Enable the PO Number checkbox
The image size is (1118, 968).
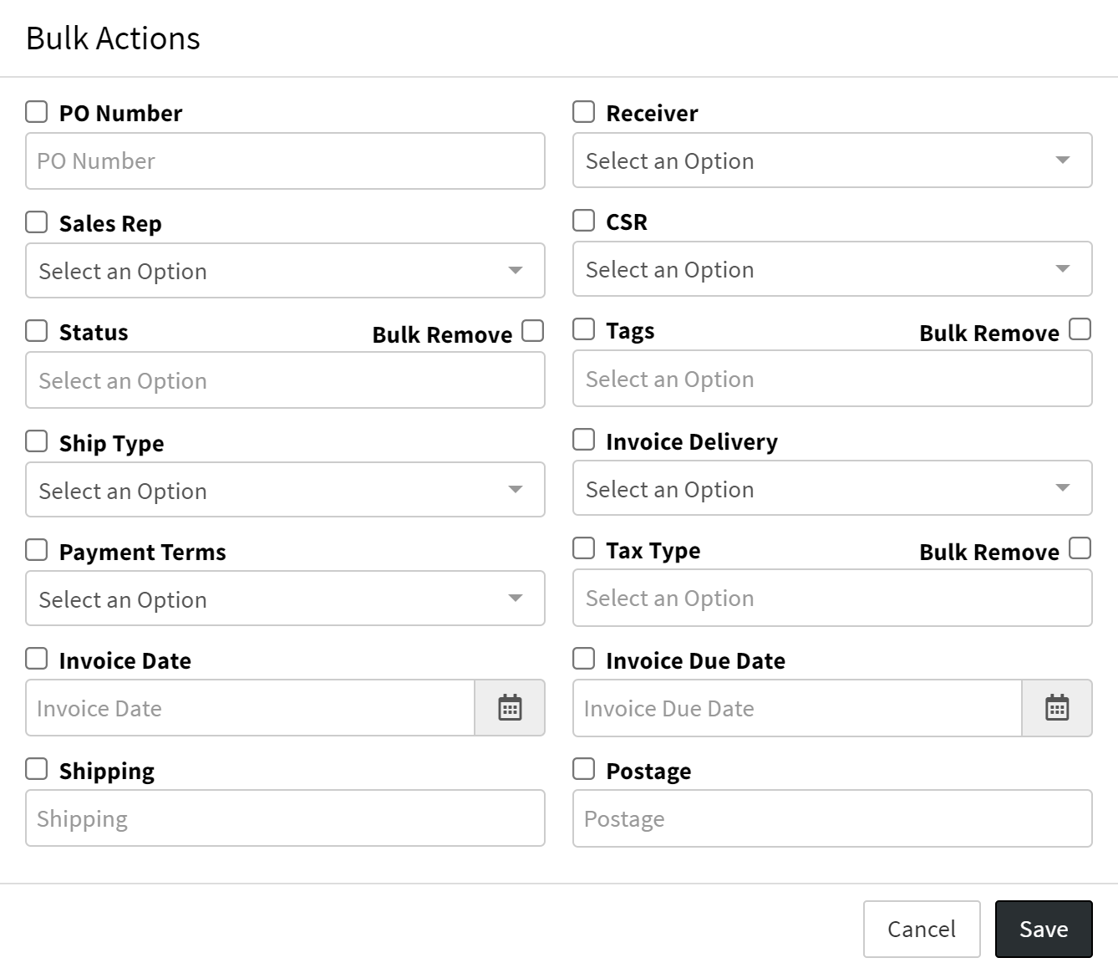point(37,112)
